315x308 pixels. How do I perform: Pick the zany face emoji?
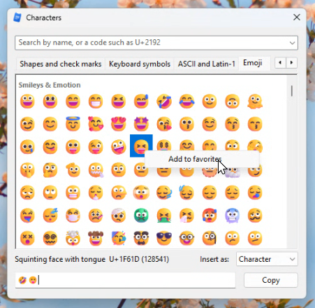pos(119,146)
